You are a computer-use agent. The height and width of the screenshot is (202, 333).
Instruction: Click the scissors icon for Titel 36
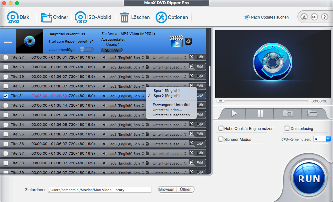(x=191, y=143)
